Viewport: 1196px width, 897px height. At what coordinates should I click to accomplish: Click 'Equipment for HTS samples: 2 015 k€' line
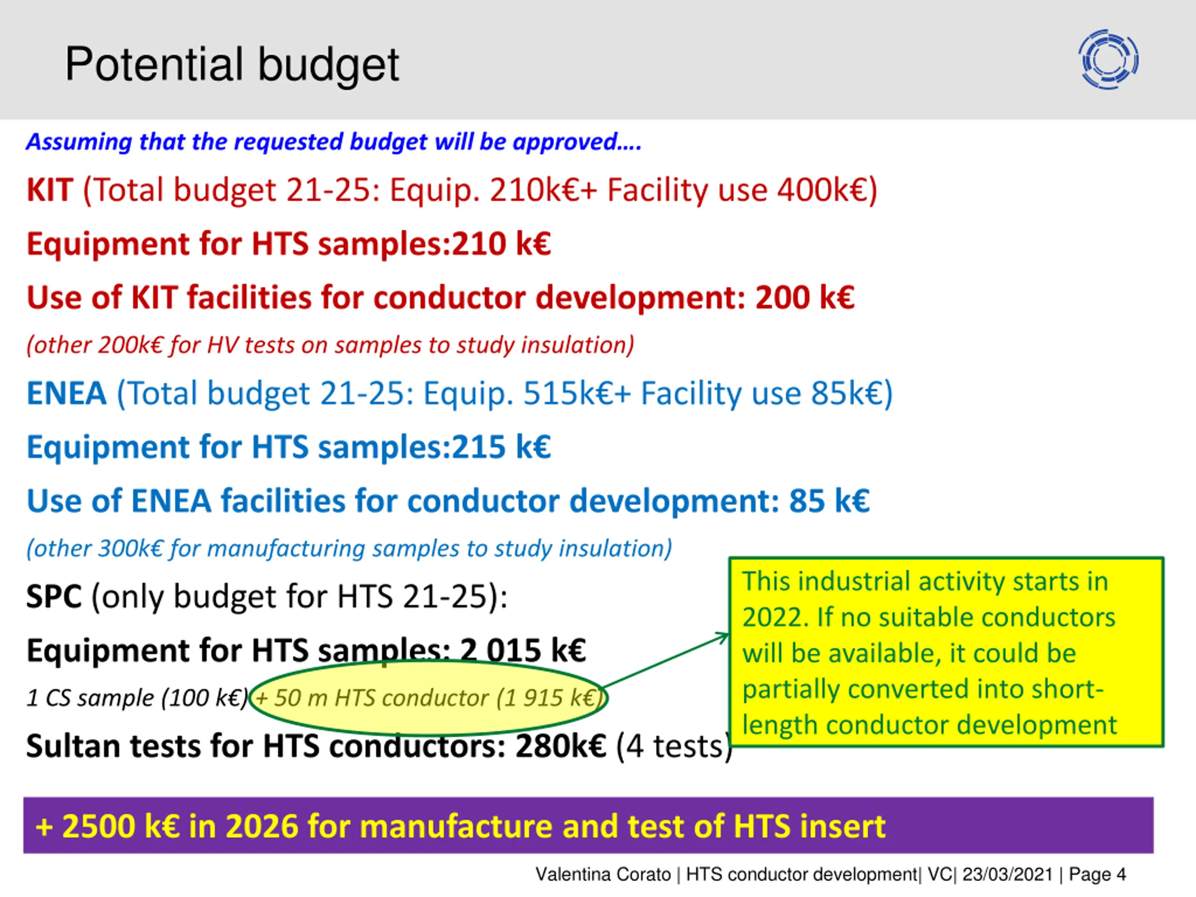click(x=306, y=650)
